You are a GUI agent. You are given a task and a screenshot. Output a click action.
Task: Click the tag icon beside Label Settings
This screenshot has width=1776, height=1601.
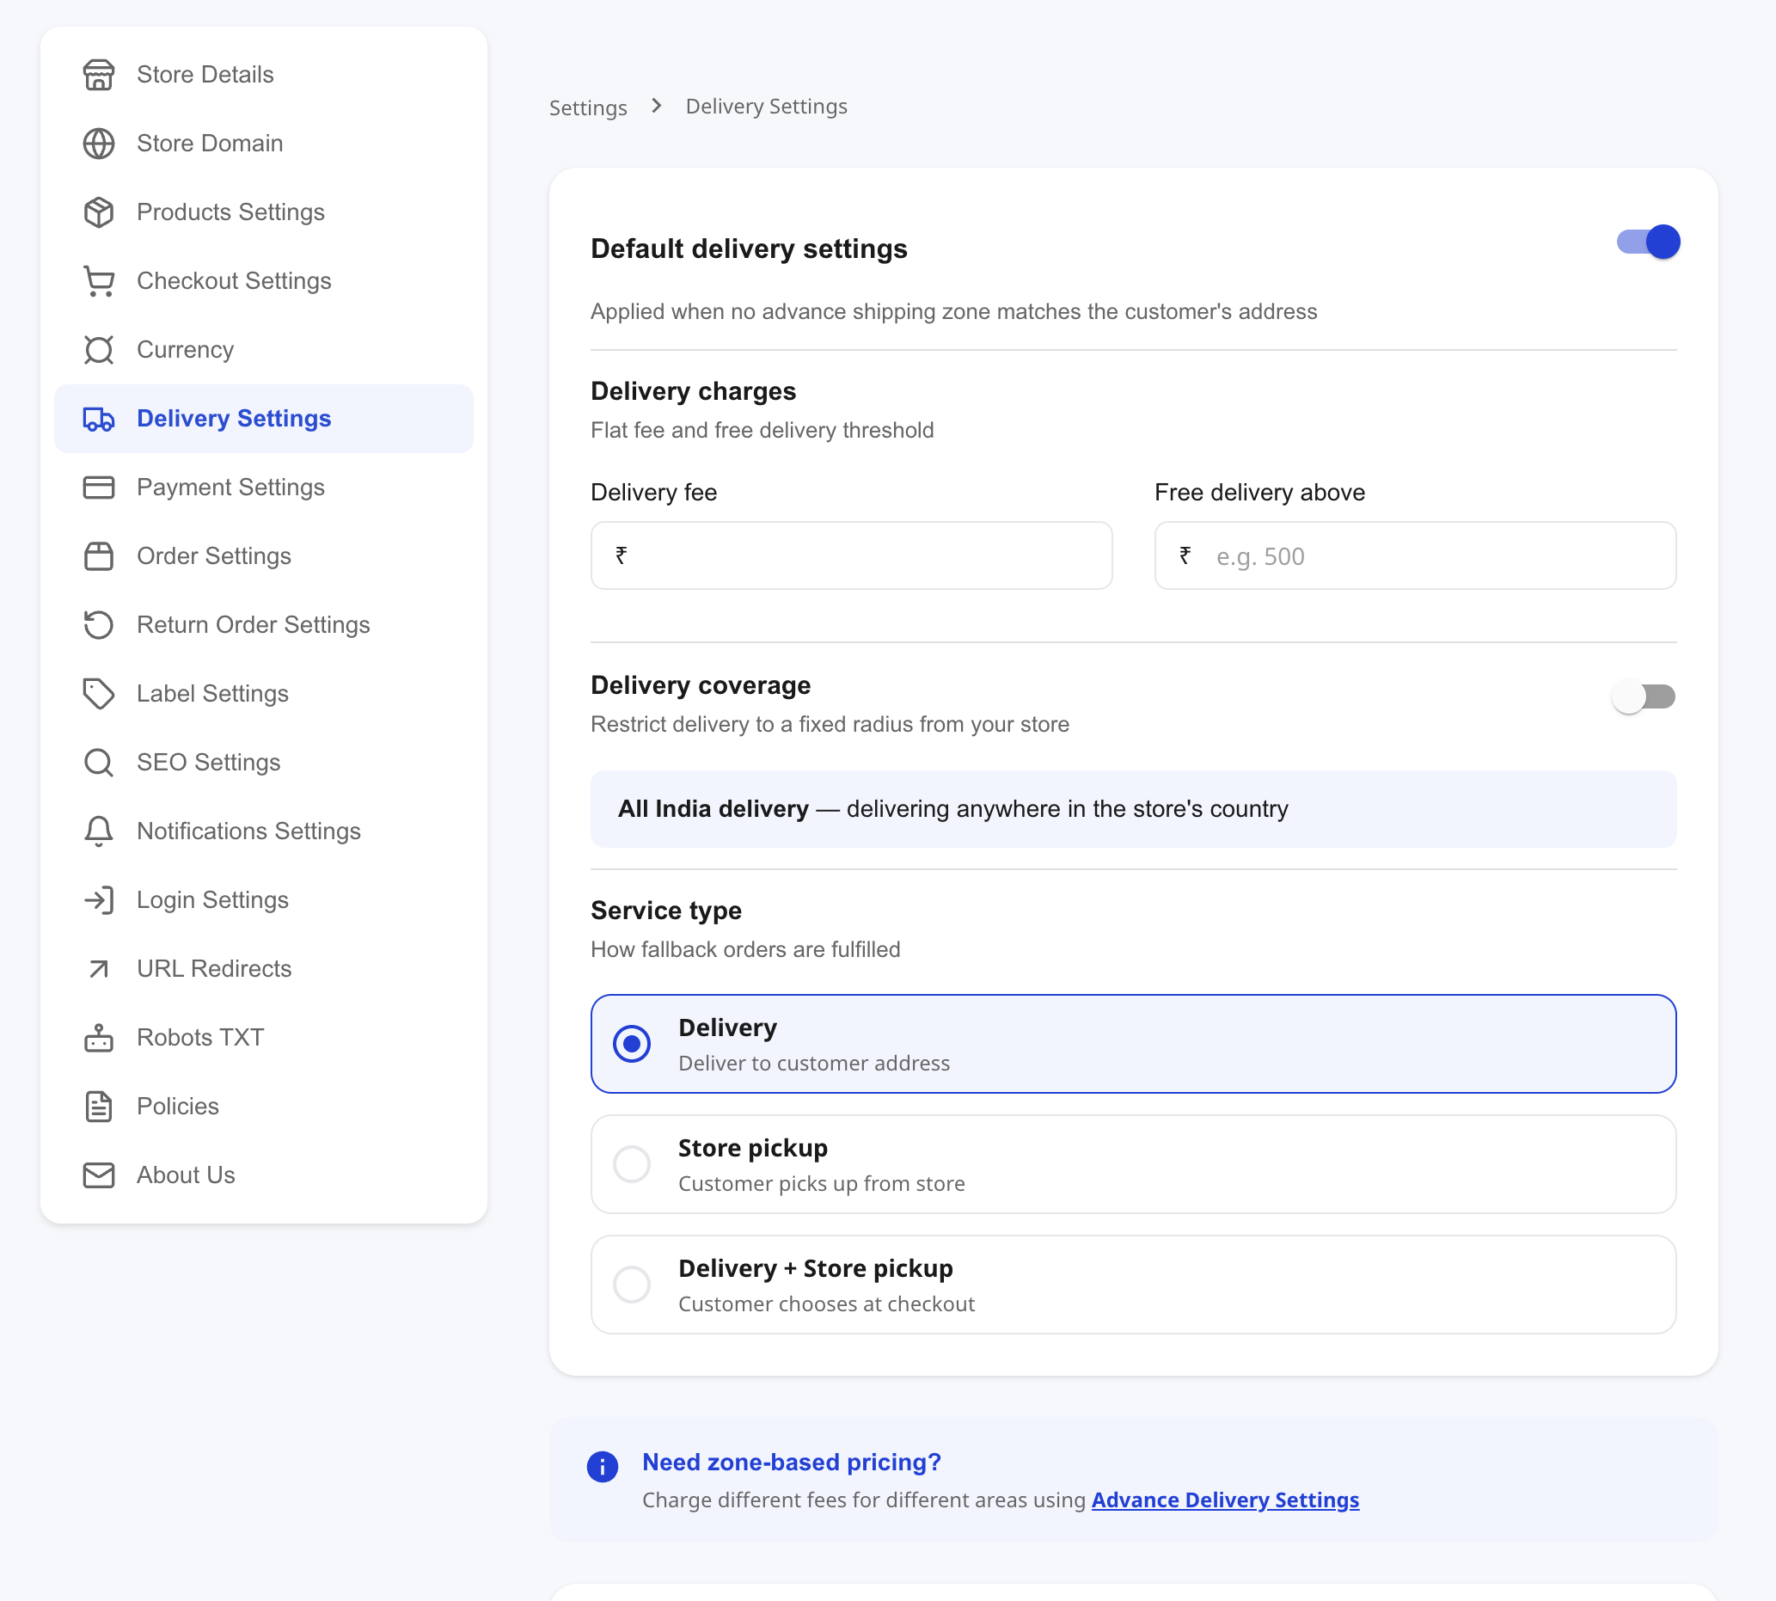pos(99,693)
